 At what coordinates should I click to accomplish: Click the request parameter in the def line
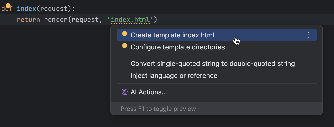click(x=55, y=9)
